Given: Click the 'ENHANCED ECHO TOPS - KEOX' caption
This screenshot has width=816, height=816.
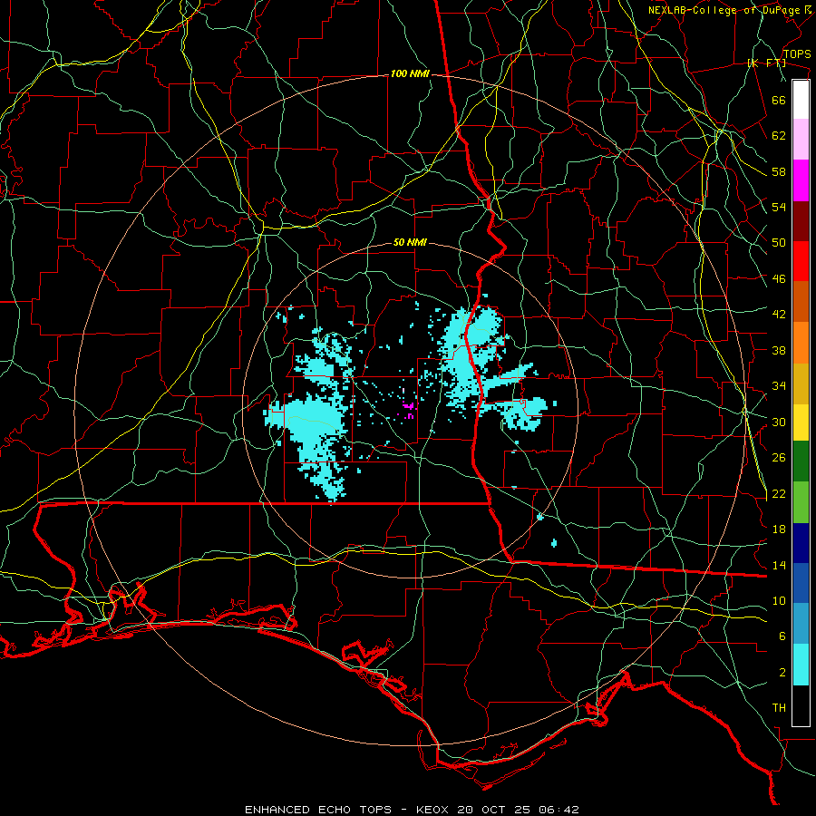Looking at the screenshot, I should (x=345, y=810).
